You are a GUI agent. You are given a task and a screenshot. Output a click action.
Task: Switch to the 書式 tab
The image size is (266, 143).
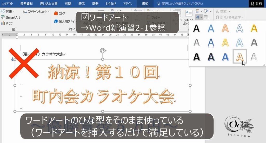point(145,4)
